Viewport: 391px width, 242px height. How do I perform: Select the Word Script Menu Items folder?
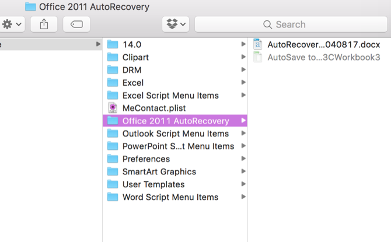point(170,197)
